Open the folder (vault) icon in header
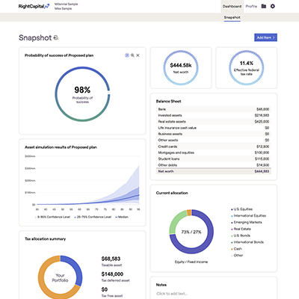This screenshot has width=299, height=299. coord(264,6)
